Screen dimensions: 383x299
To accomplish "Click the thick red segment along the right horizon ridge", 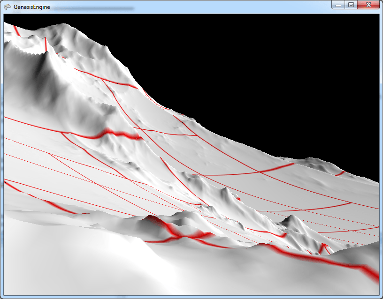I will click(x=277, y=167).
